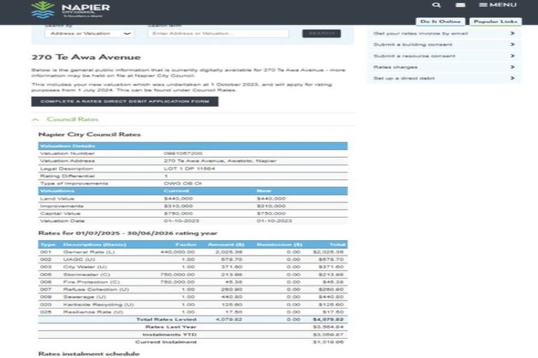Screen dimensions: 538x358
Task: Click the chevron beside Council Rates heading
Action: 36,120
